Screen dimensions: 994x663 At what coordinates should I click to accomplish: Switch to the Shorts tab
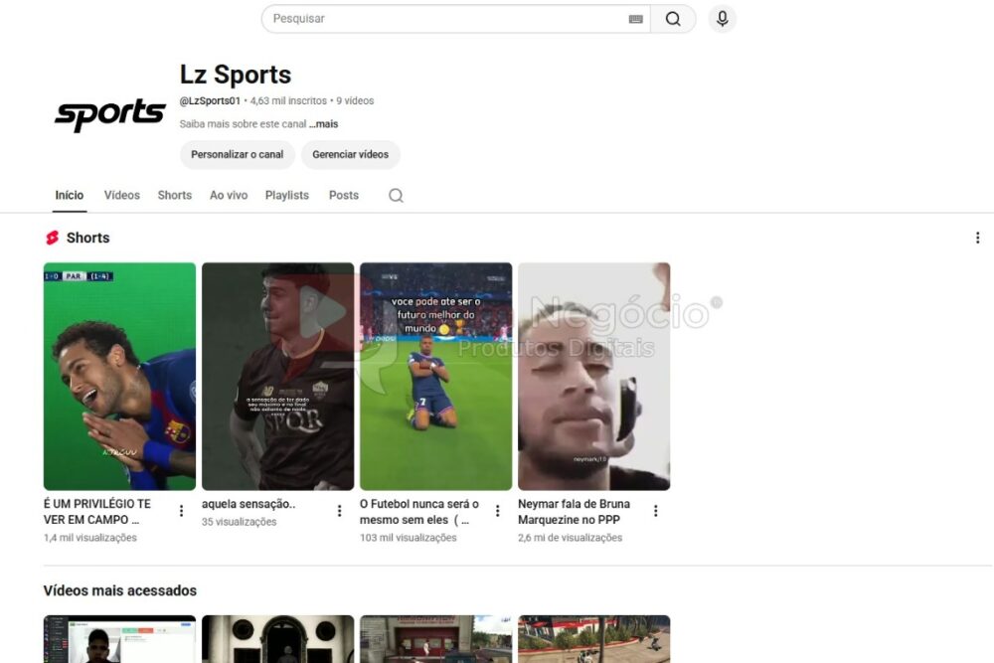[174, 195]
